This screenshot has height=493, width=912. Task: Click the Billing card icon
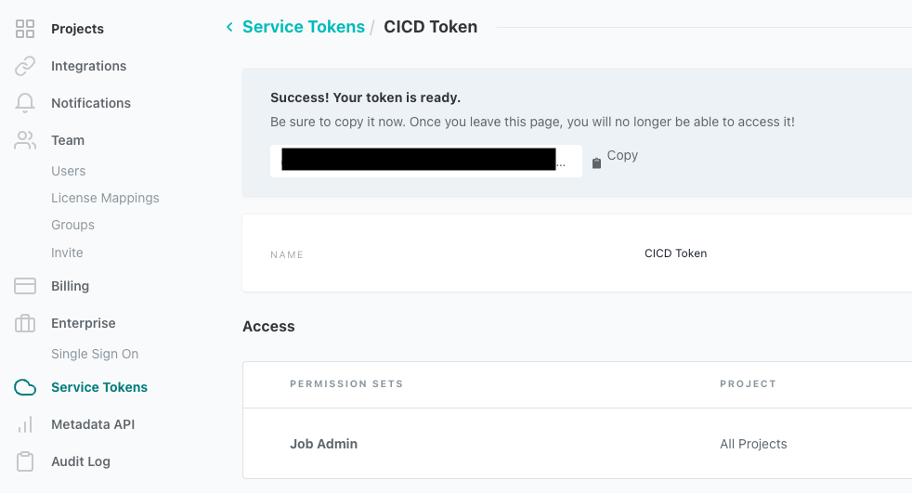click(x=25, y=286)
